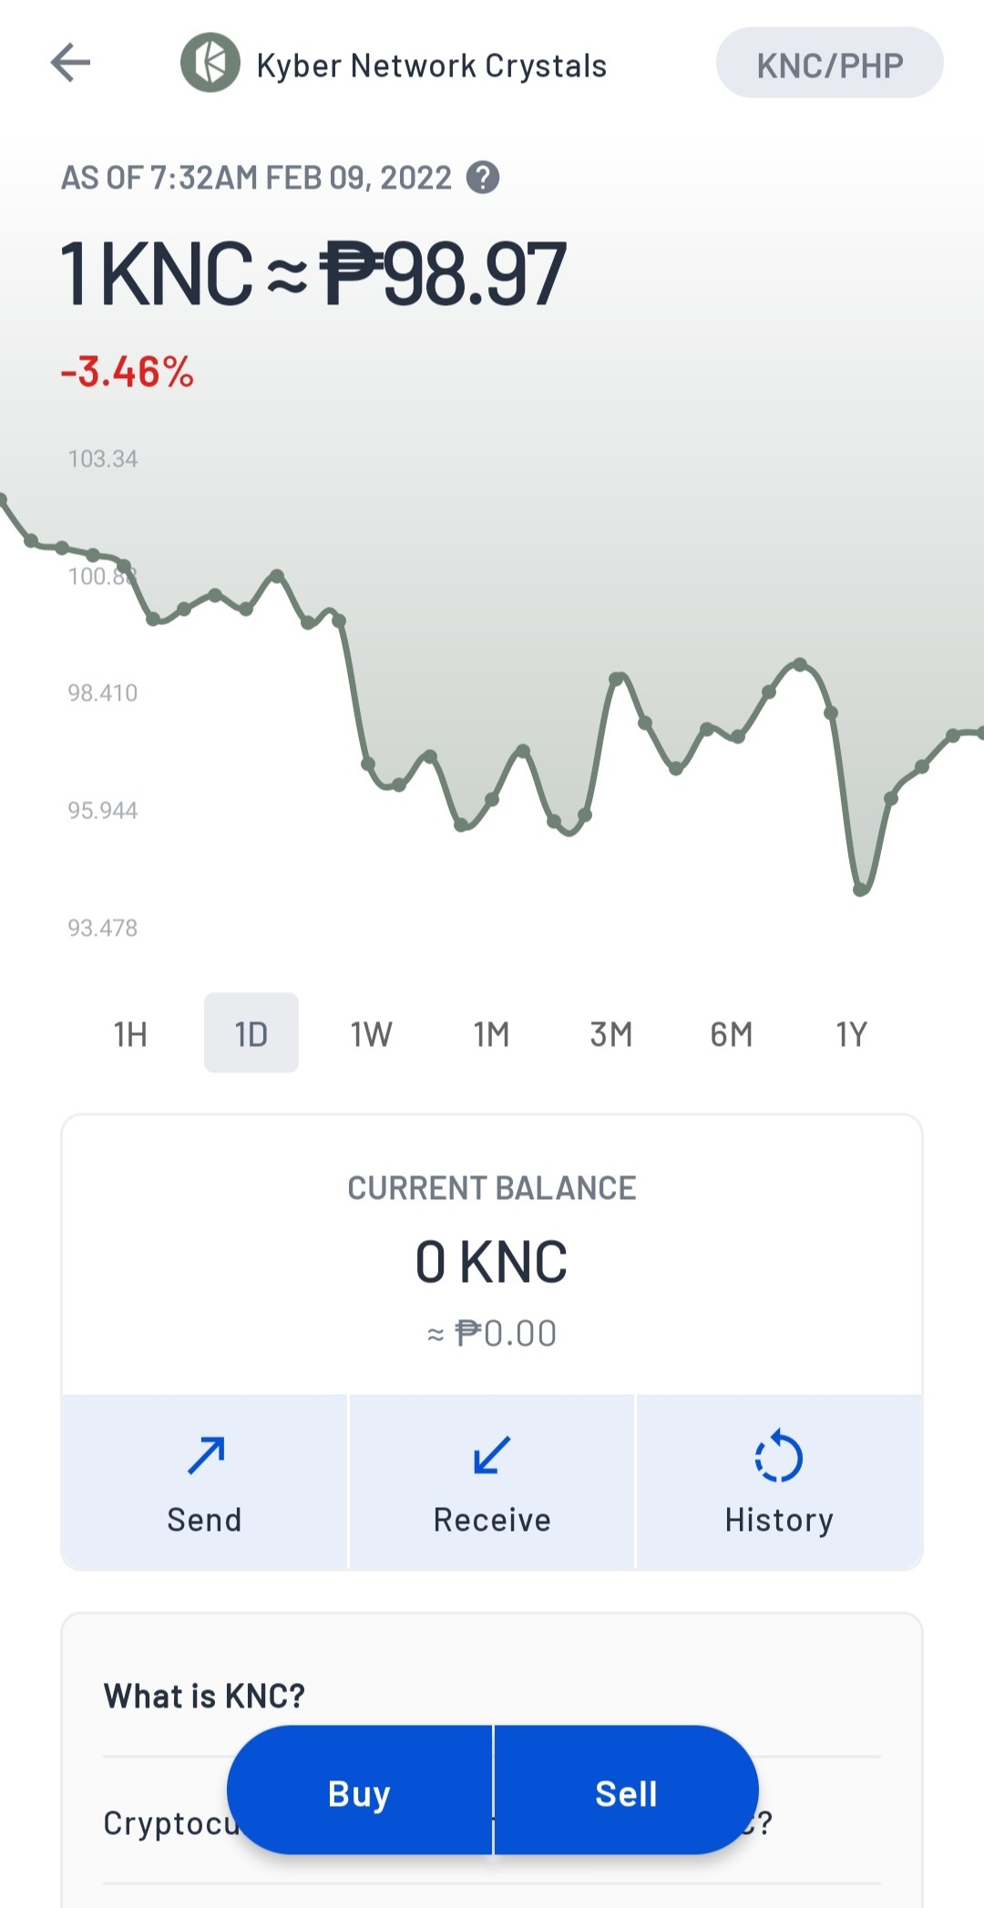Select the 1M chart range
The height and width of the screenshot is (1908, 984).
tap(492, 1034)
